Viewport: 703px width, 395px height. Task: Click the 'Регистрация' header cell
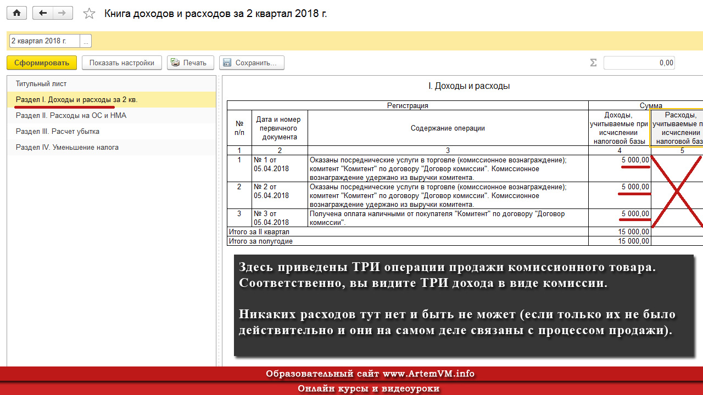coord(408,105)
